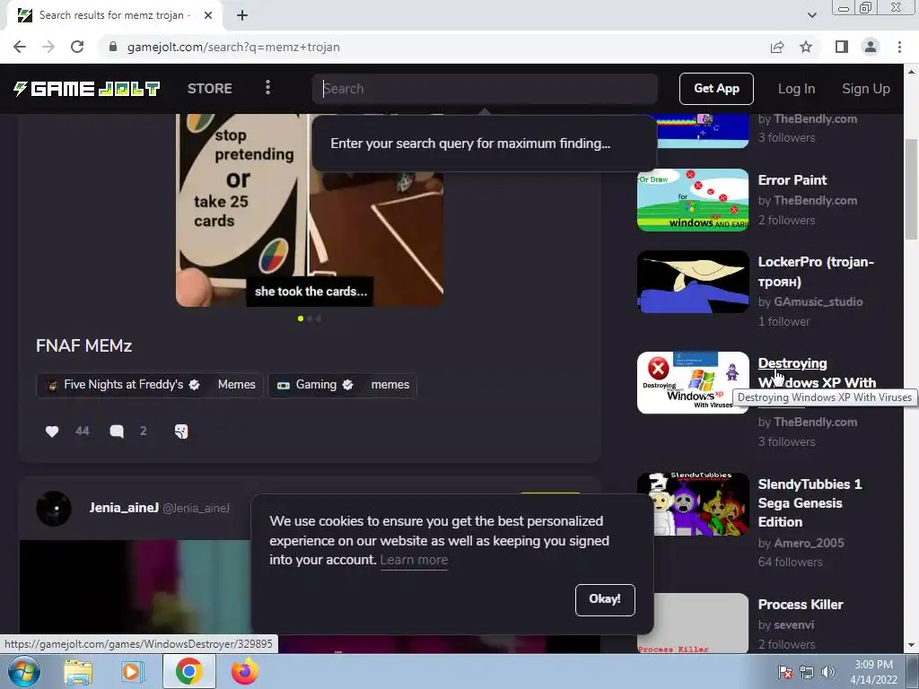Click the Sign Up link

(x=866, y=89)
